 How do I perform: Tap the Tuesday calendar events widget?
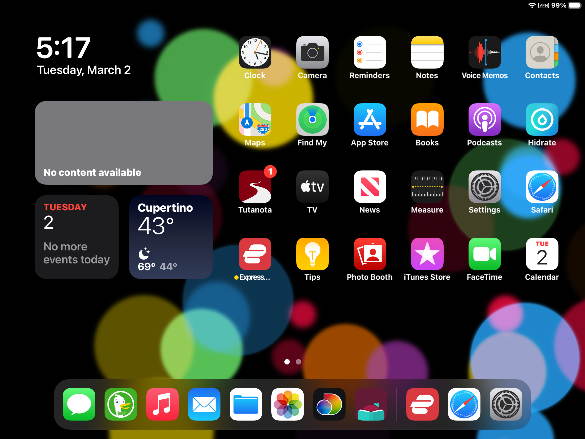tap(77, 237)
